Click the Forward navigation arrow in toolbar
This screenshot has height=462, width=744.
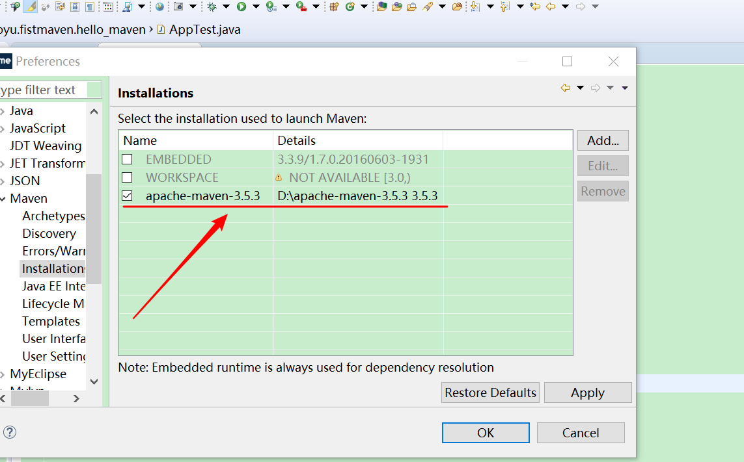point(581,6)
